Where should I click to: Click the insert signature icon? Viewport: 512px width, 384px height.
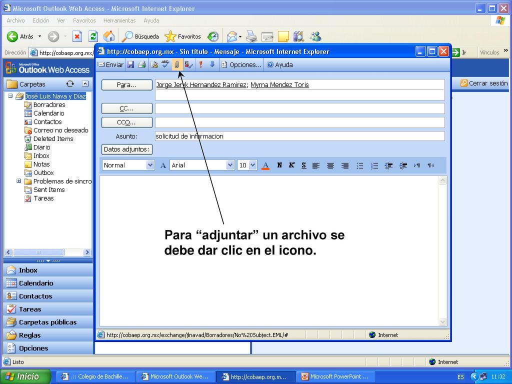click(x=154, y=64)
